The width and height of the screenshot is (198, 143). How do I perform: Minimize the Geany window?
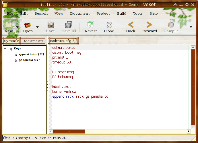181,5
